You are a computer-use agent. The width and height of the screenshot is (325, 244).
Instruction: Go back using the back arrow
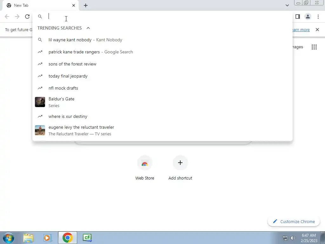(7, 17)
